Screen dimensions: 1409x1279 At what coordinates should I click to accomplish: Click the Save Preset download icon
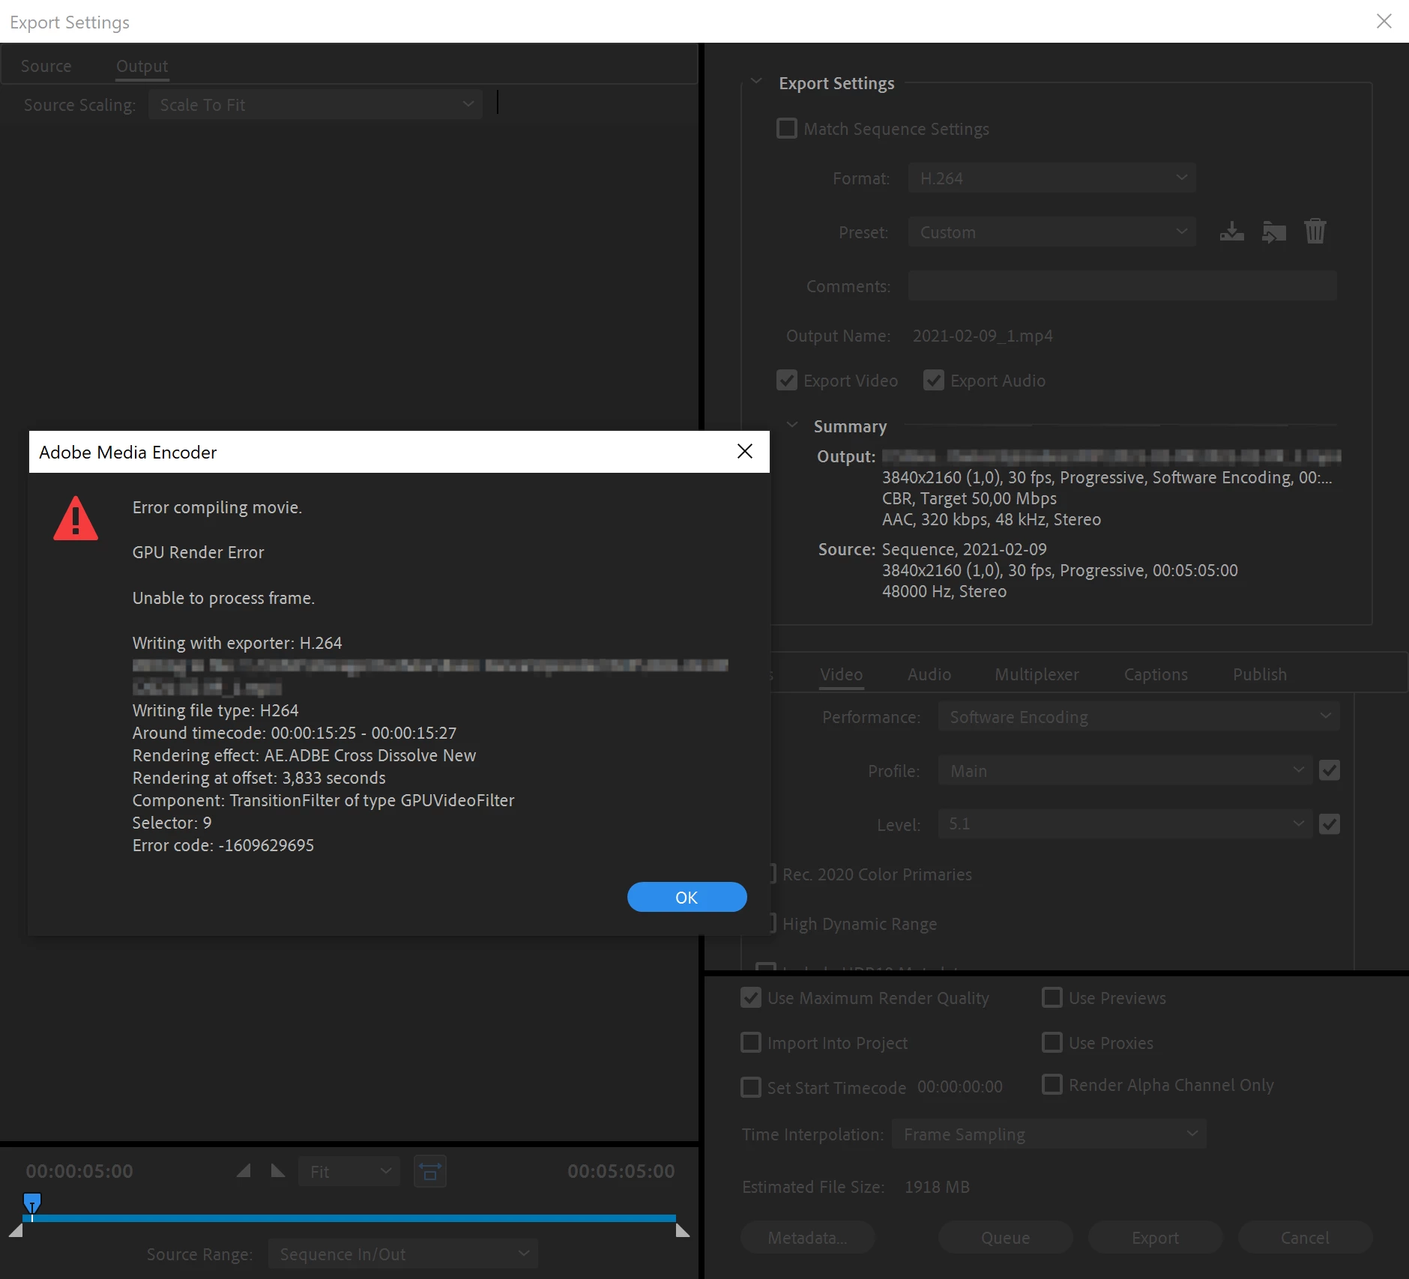coord(1231,232)
